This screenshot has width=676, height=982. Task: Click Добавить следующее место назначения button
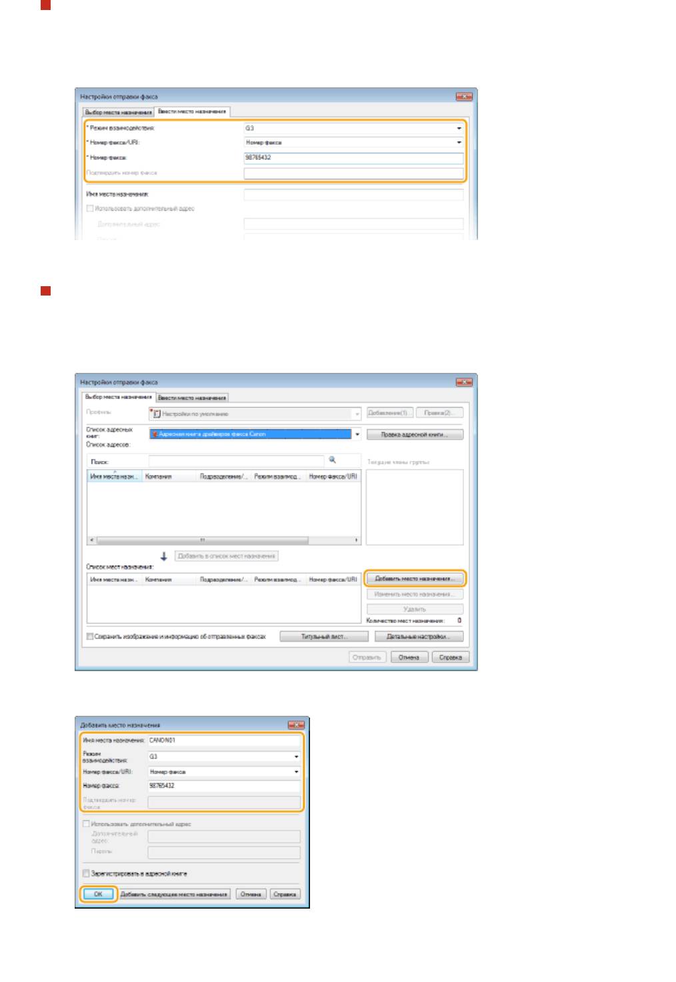coord(174,894)
